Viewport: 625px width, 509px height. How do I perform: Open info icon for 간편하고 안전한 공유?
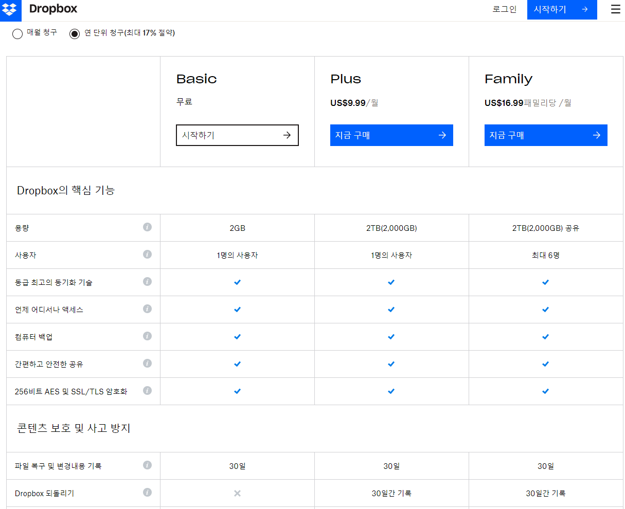tap(147, 363)
